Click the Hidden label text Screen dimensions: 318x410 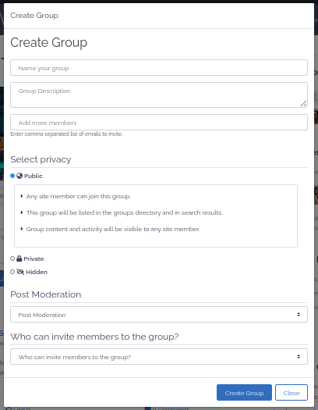tap(37, 273)
